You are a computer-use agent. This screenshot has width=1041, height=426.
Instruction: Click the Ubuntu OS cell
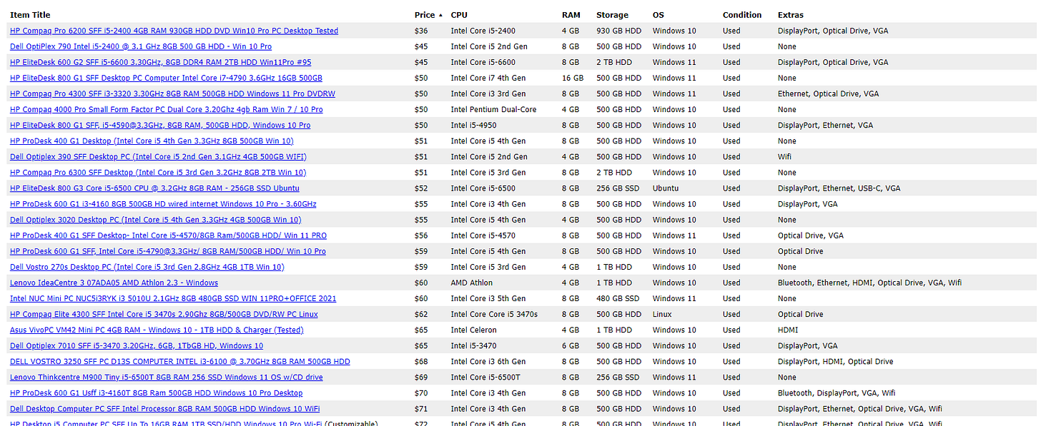666,188
